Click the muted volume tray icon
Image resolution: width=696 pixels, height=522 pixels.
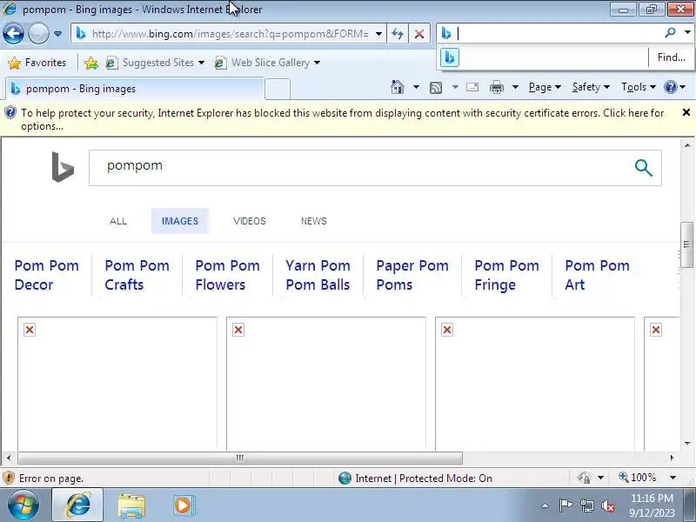pyautogui.click(x=607, y=505)
